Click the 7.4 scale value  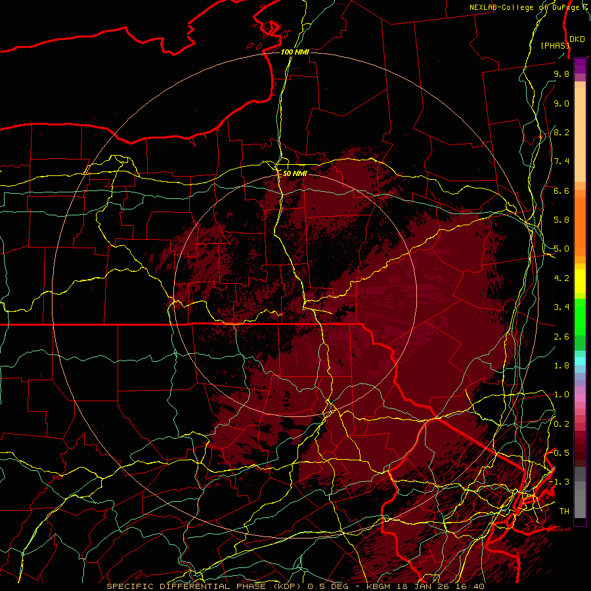561,162
